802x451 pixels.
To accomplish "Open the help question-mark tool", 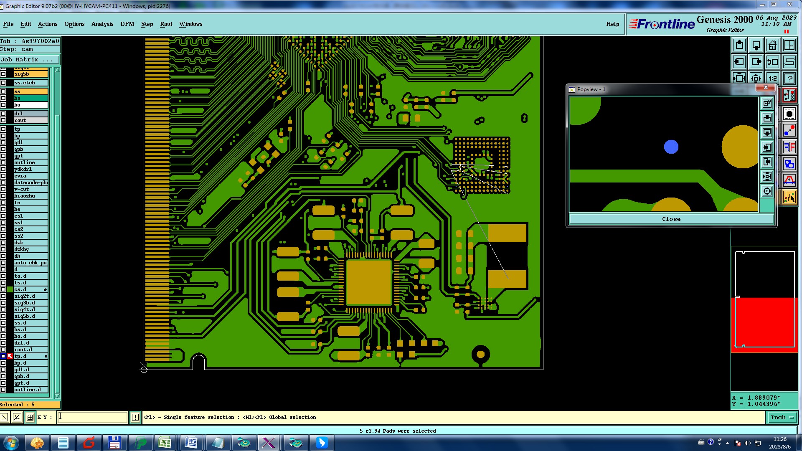I will tap(789, 78).
